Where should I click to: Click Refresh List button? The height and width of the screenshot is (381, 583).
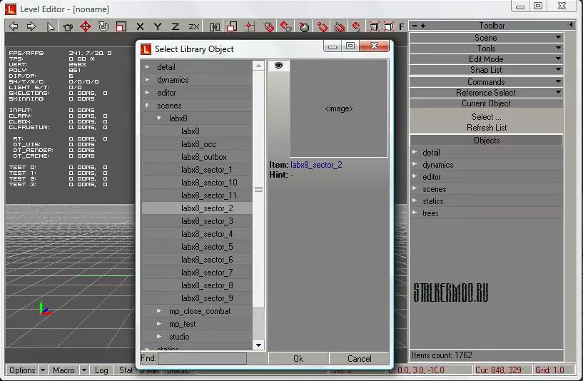click(487, 128)
